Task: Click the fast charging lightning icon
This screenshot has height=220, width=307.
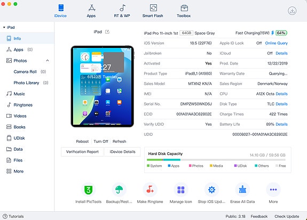Action: coord(272,33)
